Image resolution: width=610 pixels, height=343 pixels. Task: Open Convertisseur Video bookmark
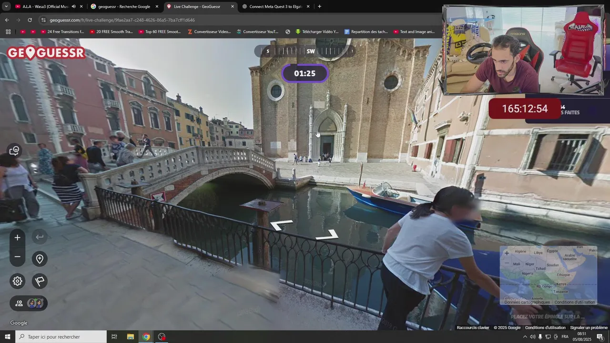click(209, 32)
